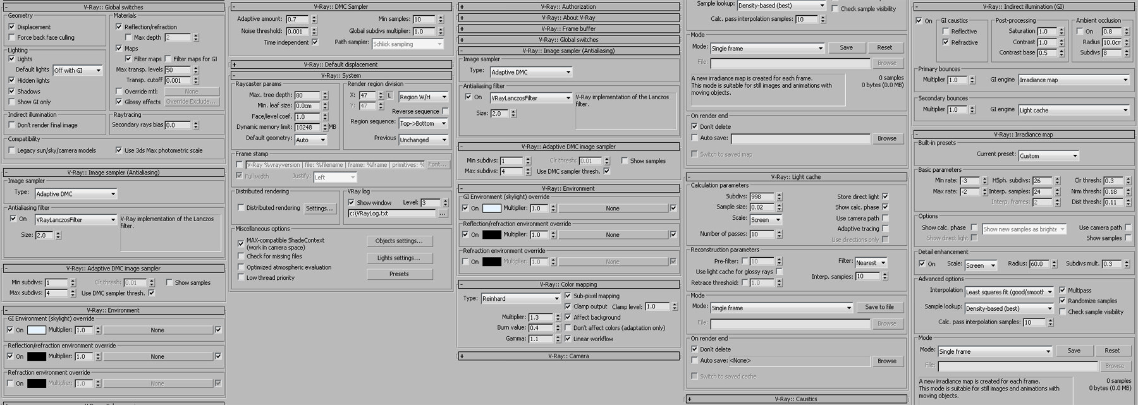Toggle Sub-pixel mapping checkbox
Viewport: 1138px width, 405px height.
click(568, 296)
